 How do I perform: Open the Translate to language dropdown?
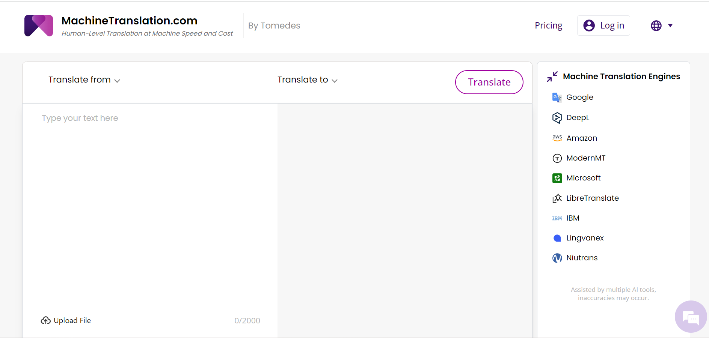(x=307, y=80)
